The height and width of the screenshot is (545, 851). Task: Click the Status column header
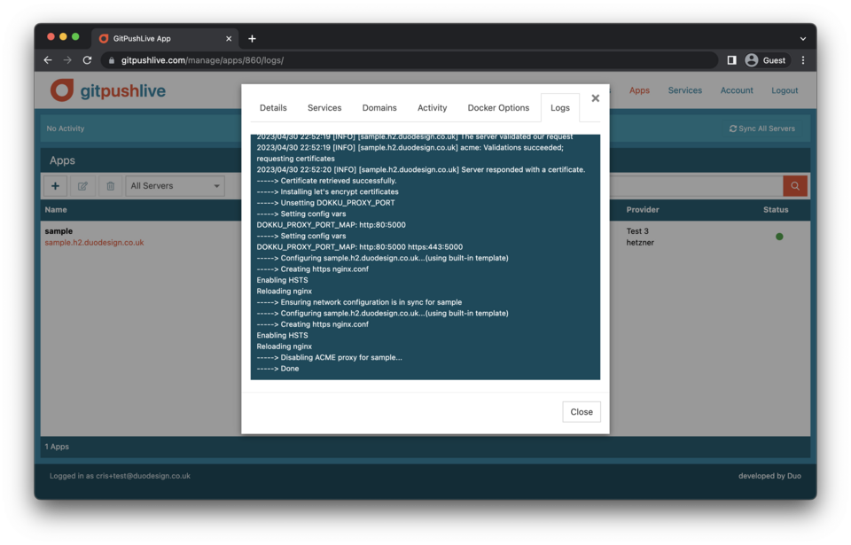click(x=776, y=209)
